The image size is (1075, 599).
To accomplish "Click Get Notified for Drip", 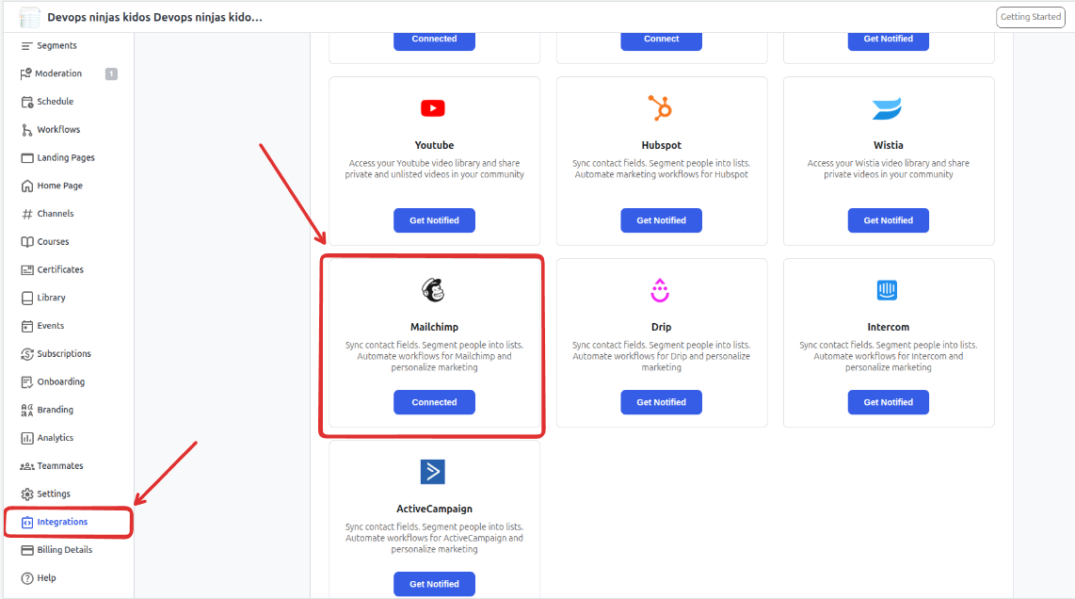I will click(661, 402).
